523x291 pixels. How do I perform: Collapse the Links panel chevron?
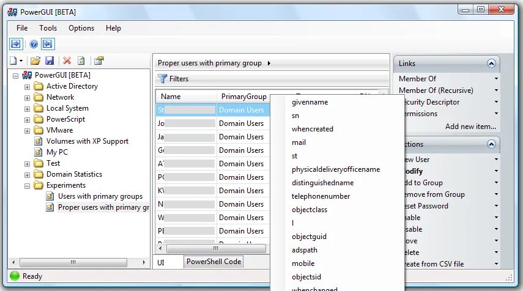pos(491,64)
